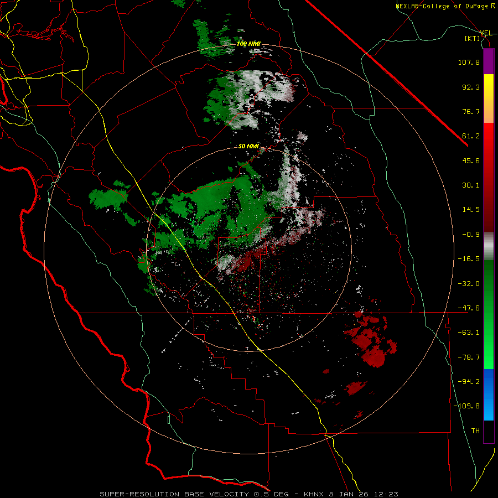Select the -63.1 legend value
This screenshot has height=498, width=498.
pos(469,333)
